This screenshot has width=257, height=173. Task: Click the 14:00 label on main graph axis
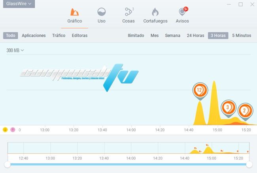(131, 130)
